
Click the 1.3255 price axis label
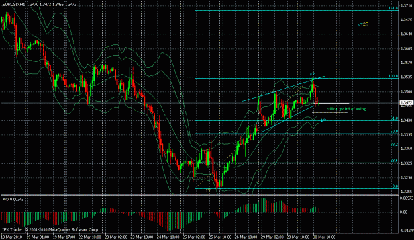(x=407, y=192)
